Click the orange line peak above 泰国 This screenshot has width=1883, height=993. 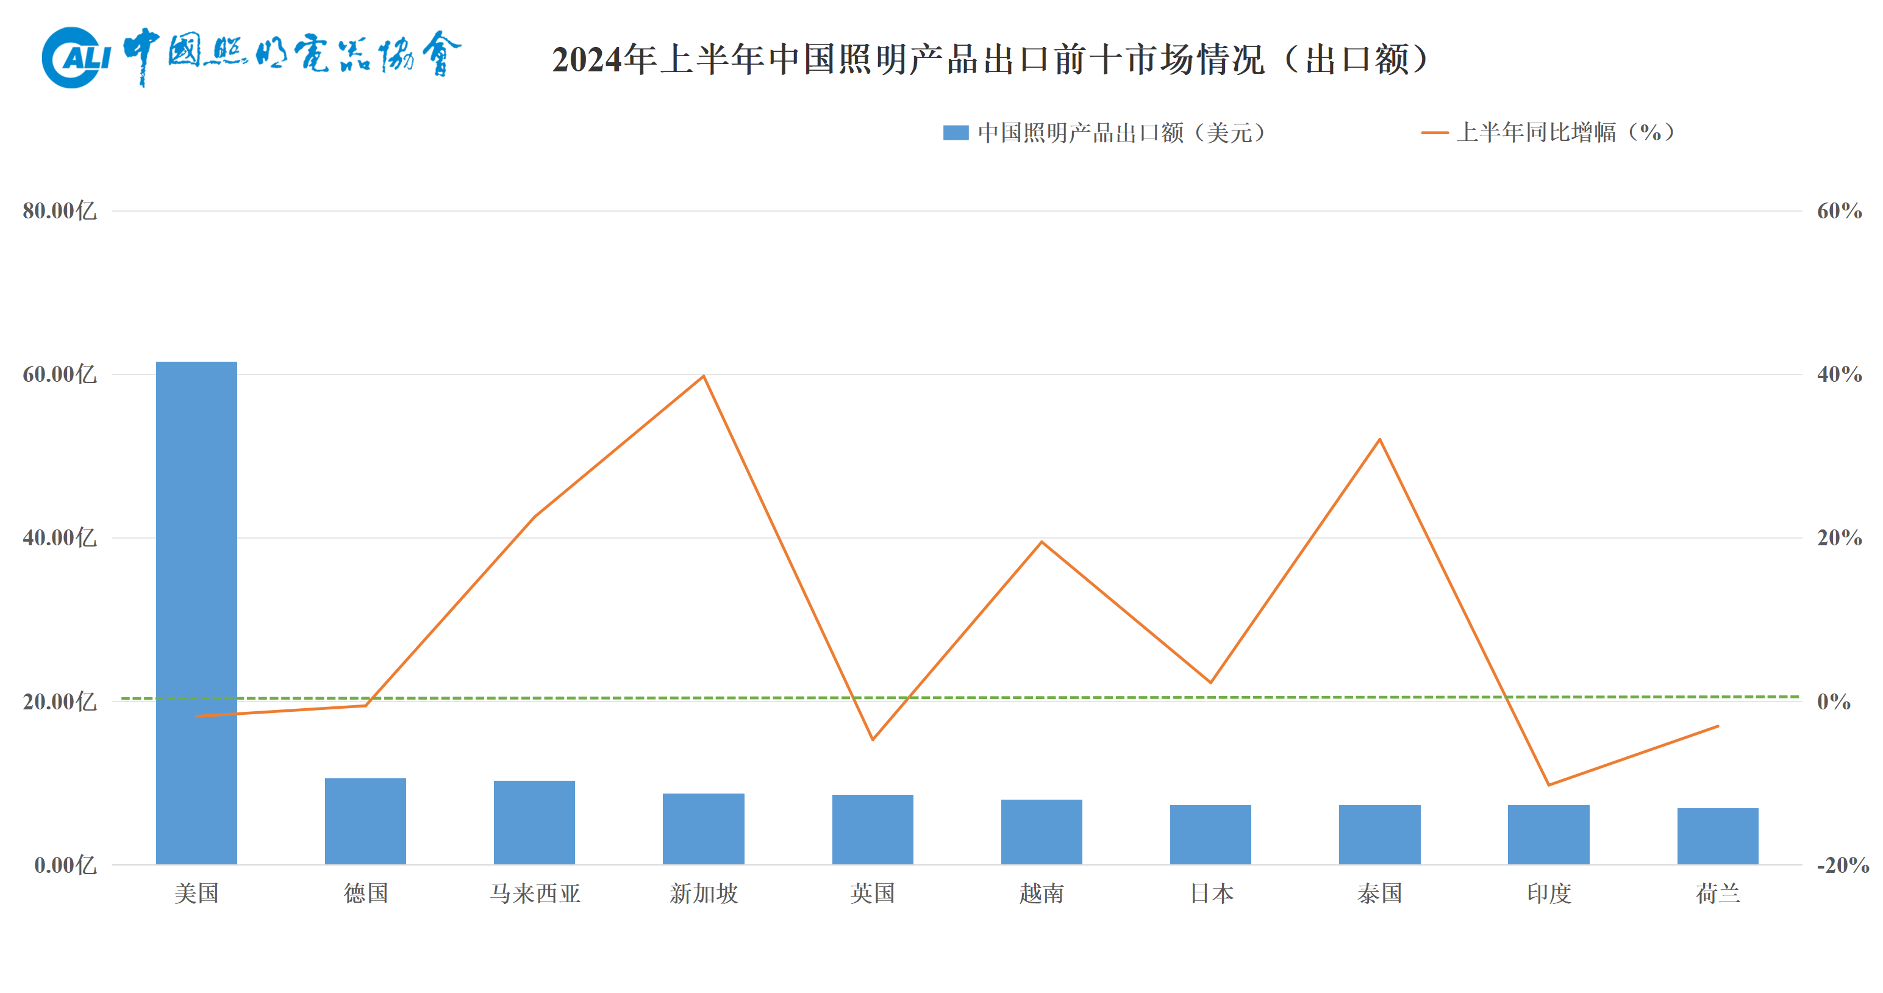[1379, 439]
